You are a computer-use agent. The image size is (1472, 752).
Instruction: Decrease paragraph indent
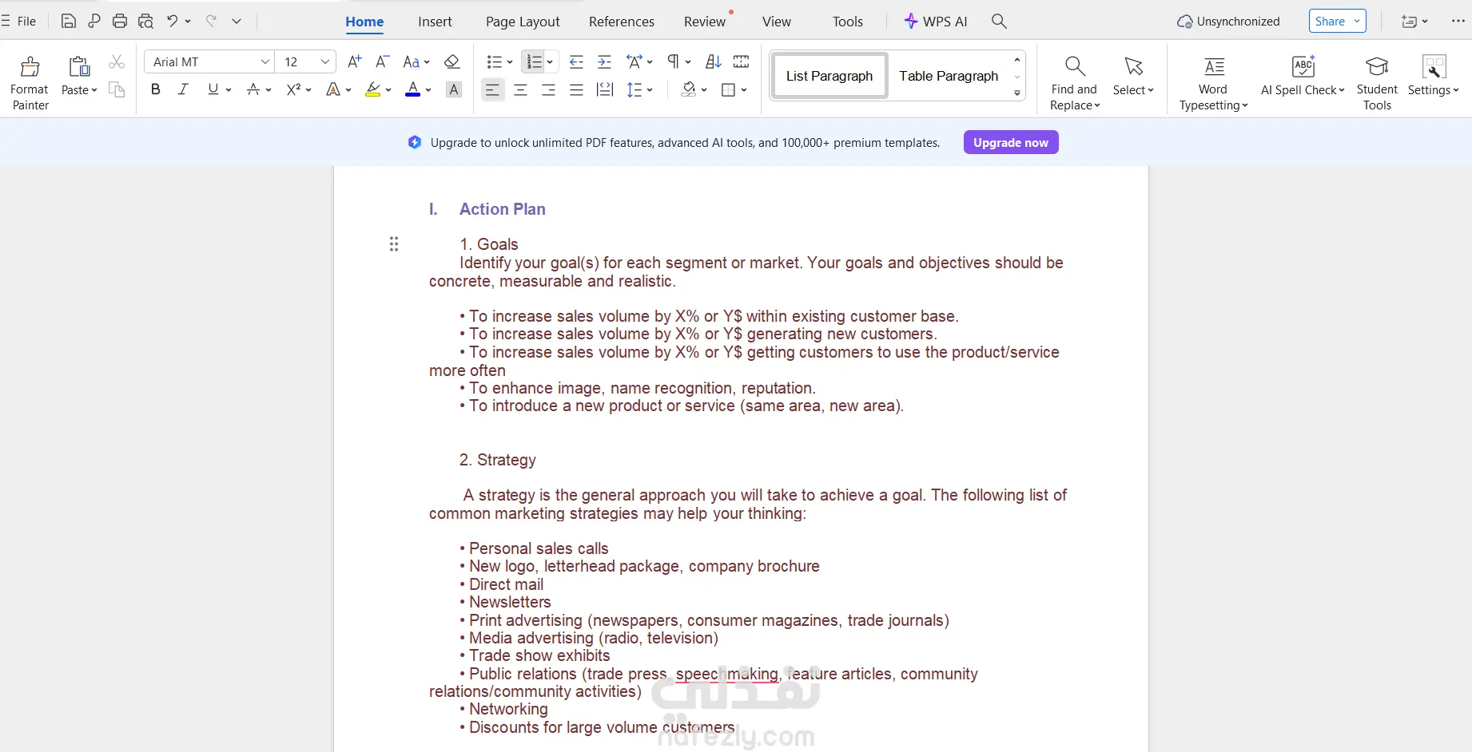pos(576,61)
